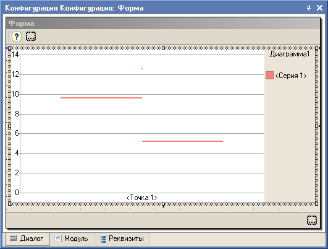Click the lower right red series line
Viewport: 328px width, 249px height.
[182, 141]
